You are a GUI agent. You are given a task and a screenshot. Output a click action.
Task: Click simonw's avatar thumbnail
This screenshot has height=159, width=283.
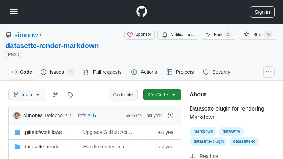point(17,116)
